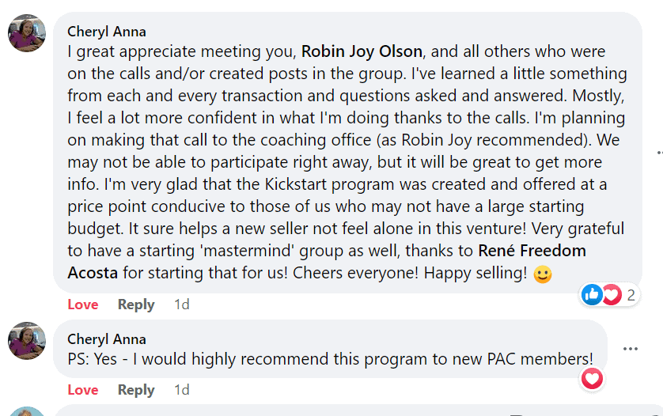Viewport: 663px width, 416px height.
Task: Show who reacted via the count 2
Action: point(631,296)
